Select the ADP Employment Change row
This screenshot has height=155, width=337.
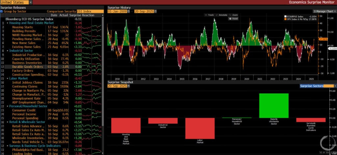point(52,102)
